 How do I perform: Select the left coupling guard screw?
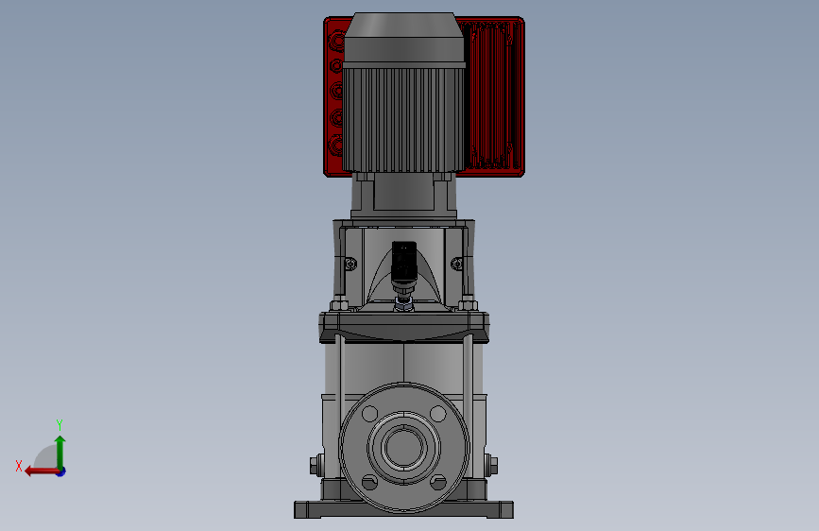pyautogui.click(x=350, y=264)
